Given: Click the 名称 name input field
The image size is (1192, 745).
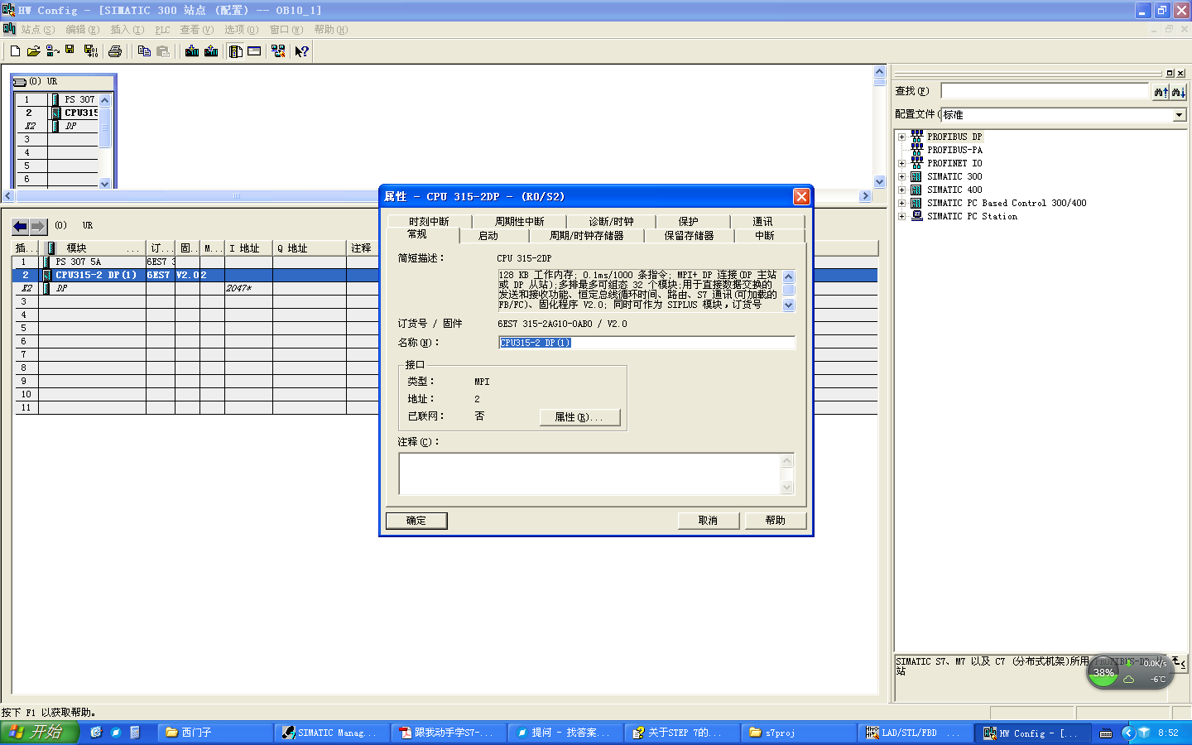Looking at the screenshot, I should tap(646, 343).
